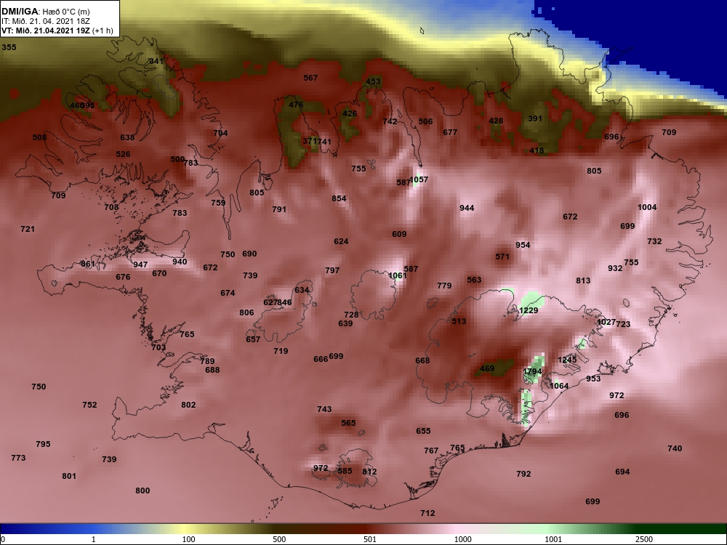Click the 1064 height value

click(559, 386)
